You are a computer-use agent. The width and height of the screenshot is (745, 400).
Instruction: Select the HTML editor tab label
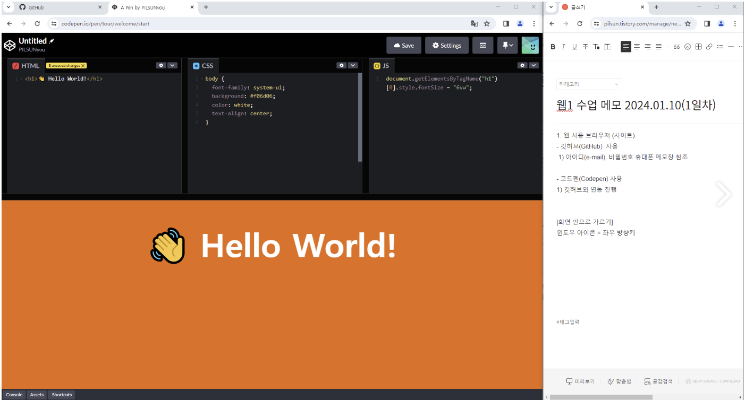(26, 66)
